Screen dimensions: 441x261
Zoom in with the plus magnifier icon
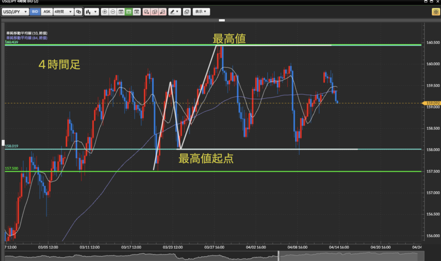pyautogui.click(x=105, y=12)
